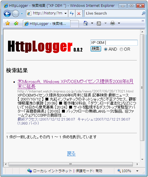The height and width of the screenshot is (177, 148).
Task: Click the HttpLogger 0.8.2 logo
Action: [x=45, y=47]
